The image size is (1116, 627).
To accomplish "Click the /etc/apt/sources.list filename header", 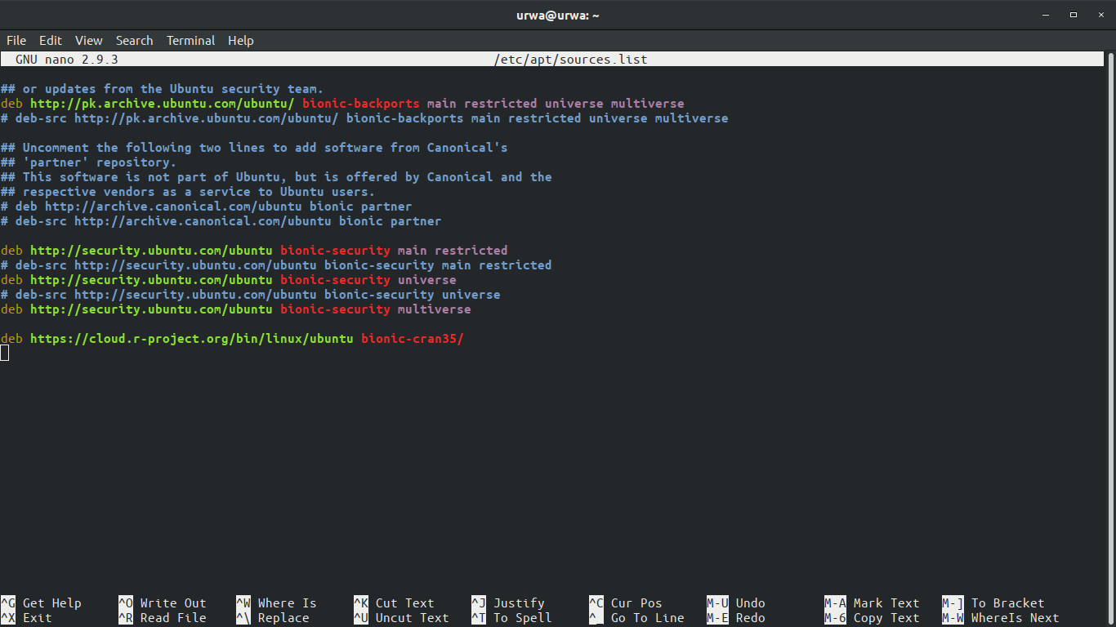I will (570, 60).
